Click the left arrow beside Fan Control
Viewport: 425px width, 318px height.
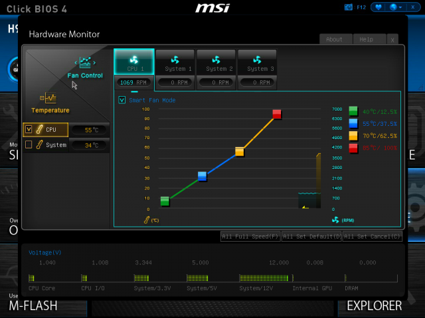point(76,63)
